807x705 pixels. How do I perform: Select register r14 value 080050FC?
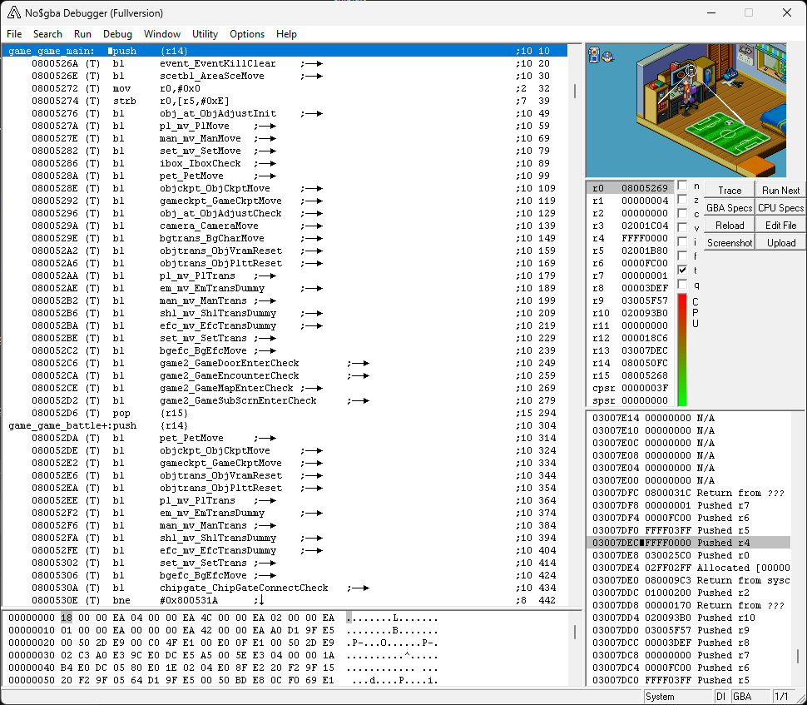645,363
